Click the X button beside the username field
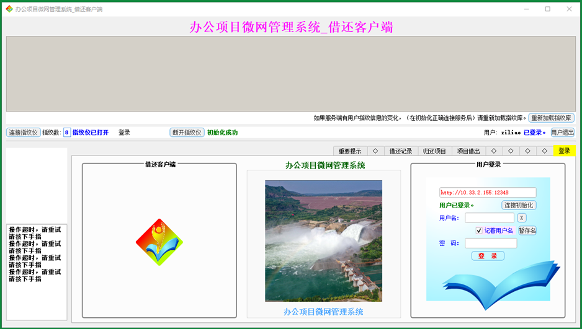The width and height of the screenshot is (582, 329). click(x=522, y=217)
